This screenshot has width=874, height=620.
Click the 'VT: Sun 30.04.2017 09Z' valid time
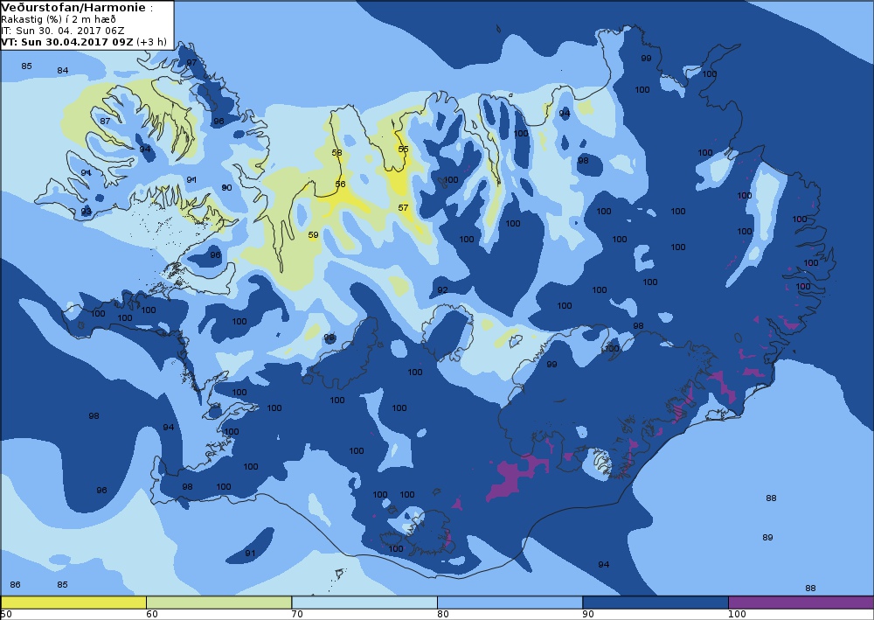(x=67, y=42)
